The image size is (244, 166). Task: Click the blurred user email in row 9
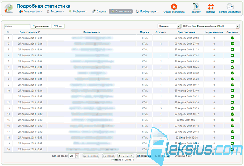pyautogui.click(x=92, y=85)
